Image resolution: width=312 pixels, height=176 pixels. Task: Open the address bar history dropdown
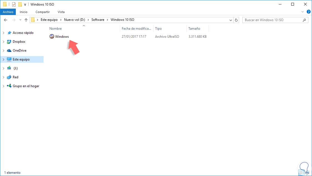pyautogui.click(x=231, y=20)
